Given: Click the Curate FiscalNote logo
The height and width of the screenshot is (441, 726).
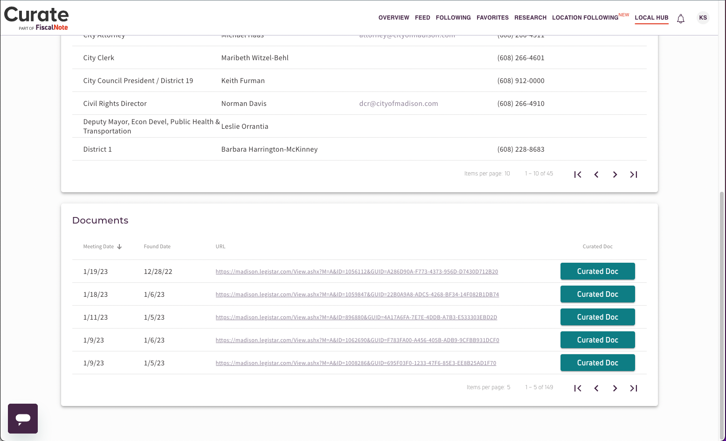Looking at the screenshot, I should point(36,19).
